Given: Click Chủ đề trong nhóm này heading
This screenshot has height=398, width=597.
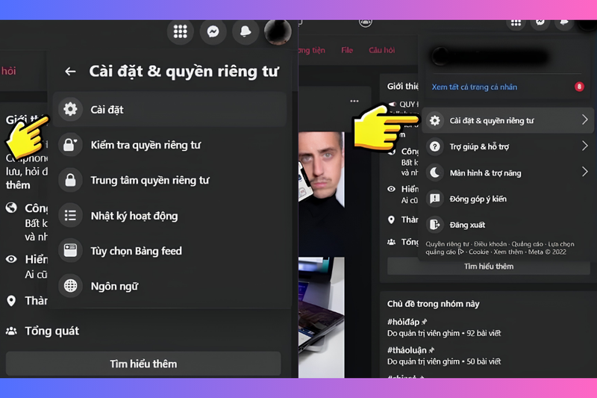Looking at the screenshot, I should (x=434, y=304).
